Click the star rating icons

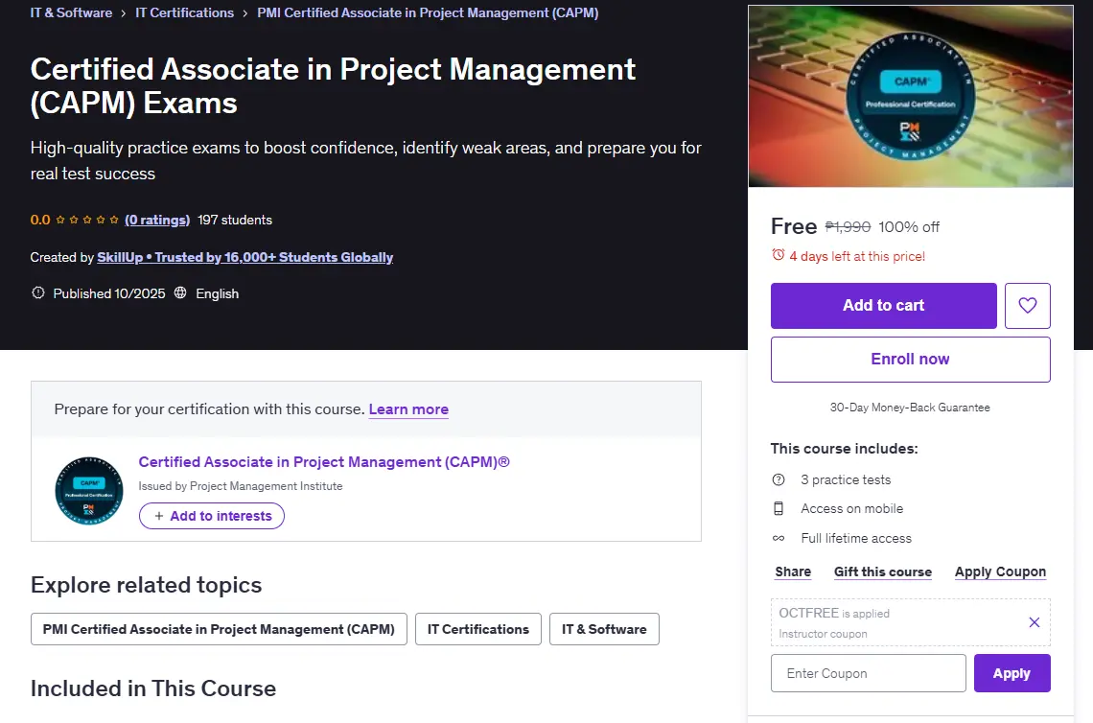87,220
